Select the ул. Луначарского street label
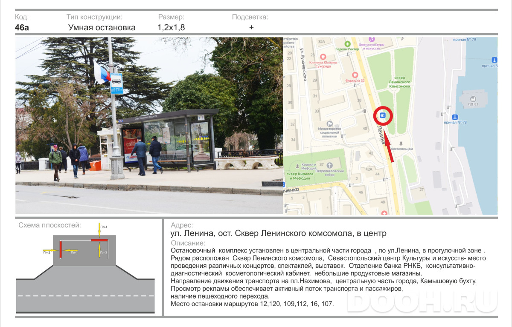The height and width of the screenshot is (327, 512). [x=303, y=64]
